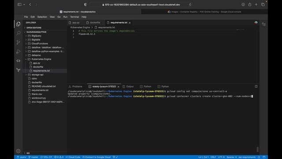
Task: Collapse the CLOUDAIANALYTICS section
Action: (36, 32)
